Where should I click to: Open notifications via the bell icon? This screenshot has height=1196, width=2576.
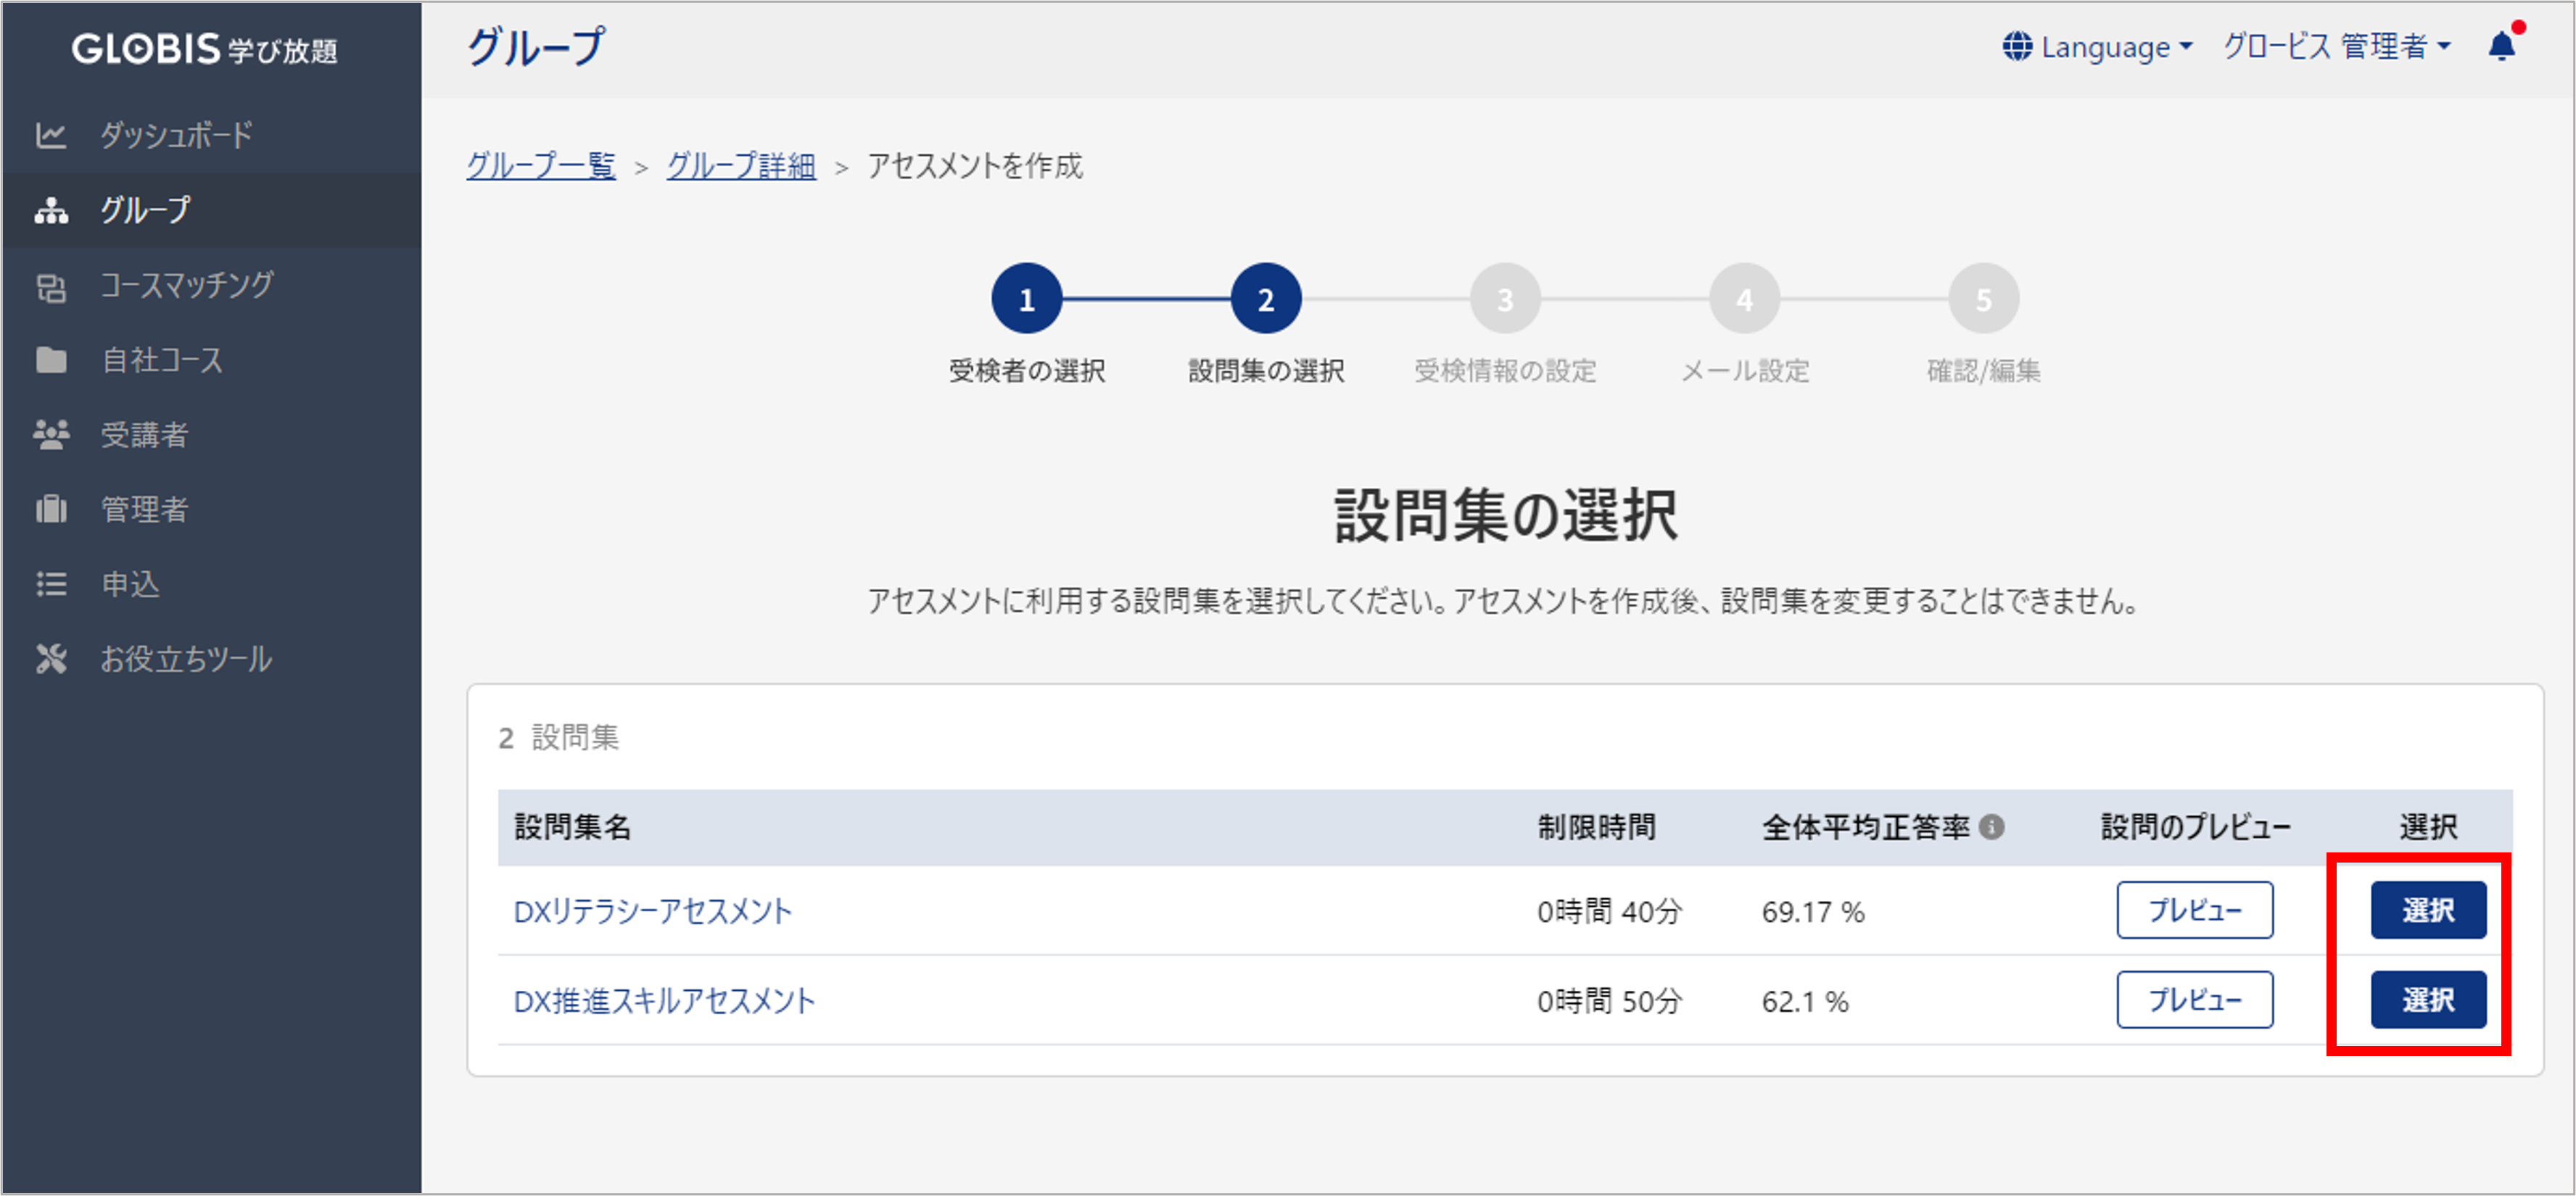[2502, 45]
